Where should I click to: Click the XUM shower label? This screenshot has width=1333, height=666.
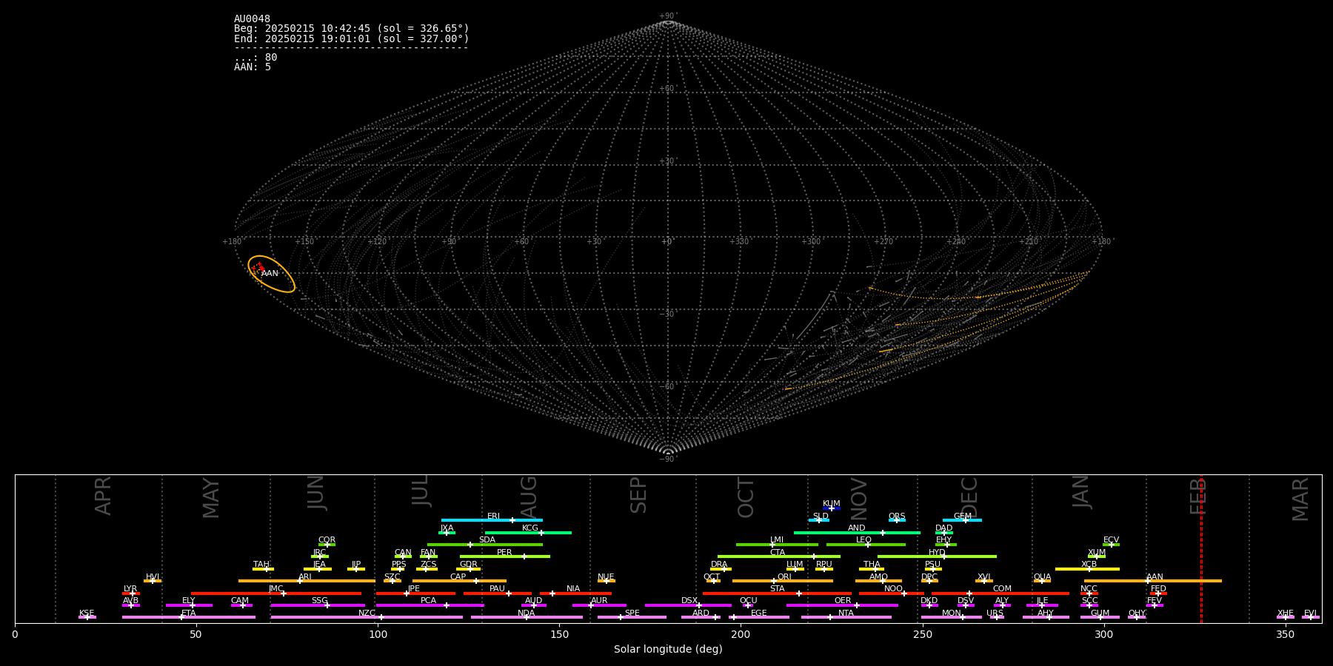click(x=1097, y=553)
